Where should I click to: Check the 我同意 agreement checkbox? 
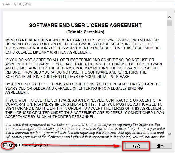tap(5, 145)
